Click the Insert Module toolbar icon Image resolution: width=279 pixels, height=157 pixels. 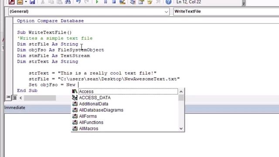[20, 2]
